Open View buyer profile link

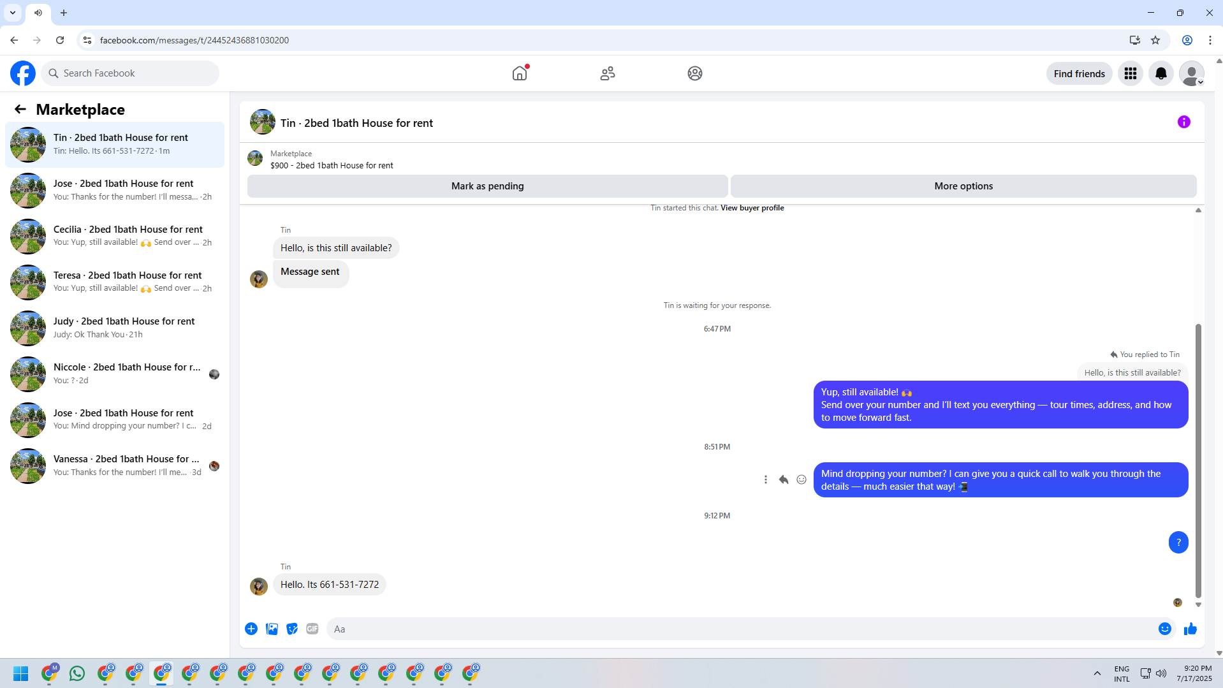[752, 208]
